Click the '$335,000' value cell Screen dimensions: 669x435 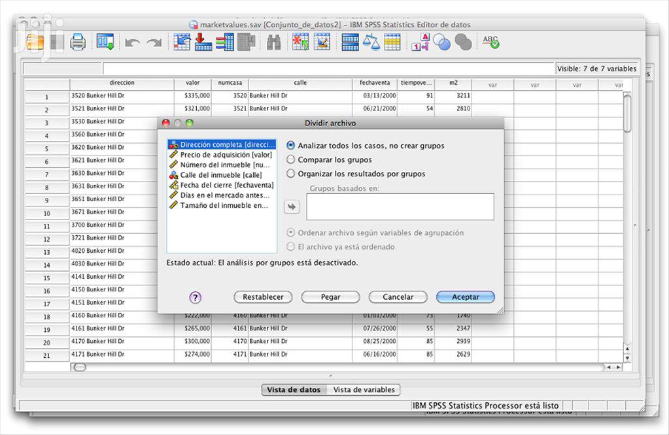pos(193,96)
